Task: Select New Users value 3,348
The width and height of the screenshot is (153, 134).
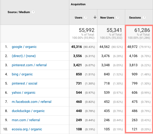Action: (105, 65)
